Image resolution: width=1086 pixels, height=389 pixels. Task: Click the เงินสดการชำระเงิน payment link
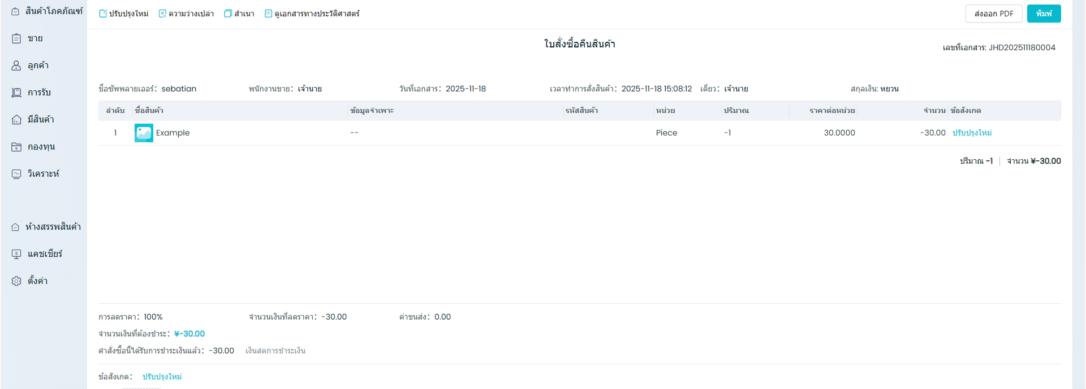point(275,351)
